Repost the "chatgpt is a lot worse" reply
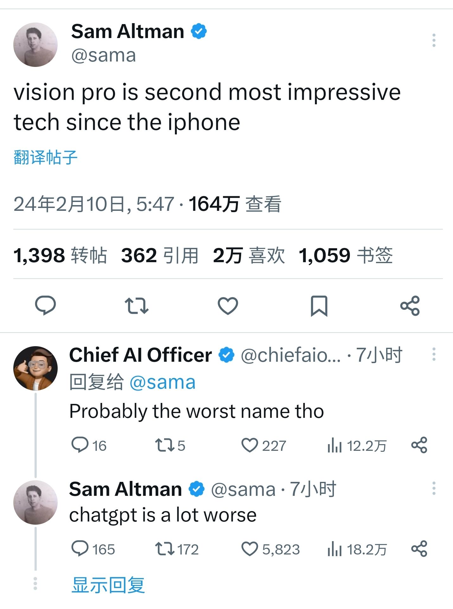453x609 pixels. [164, 549]
